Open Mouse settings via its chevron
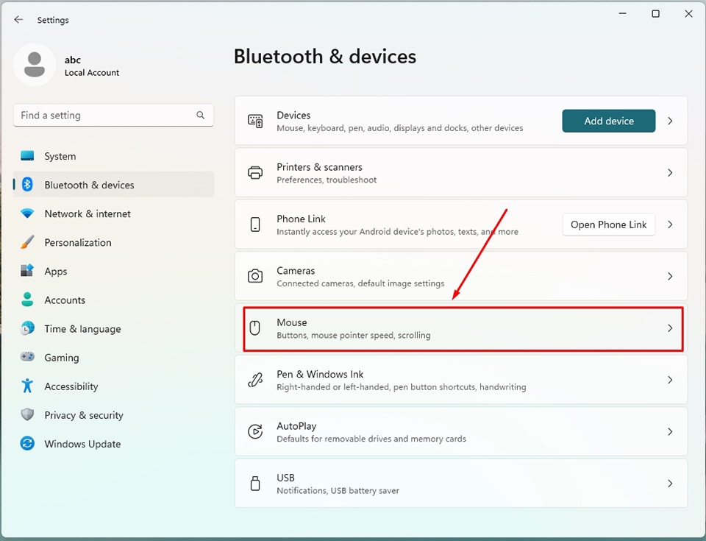The image size is (706, 541). (x=670, y=328)
